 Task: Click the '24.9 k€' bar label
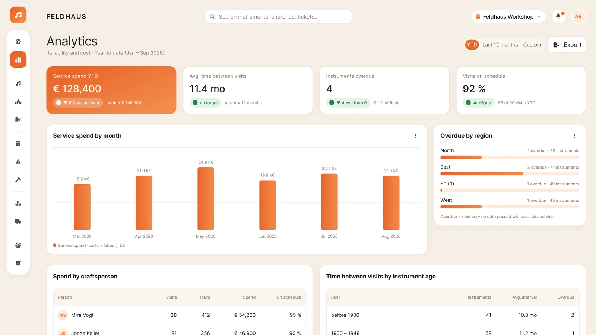click(x=206, y=162)
